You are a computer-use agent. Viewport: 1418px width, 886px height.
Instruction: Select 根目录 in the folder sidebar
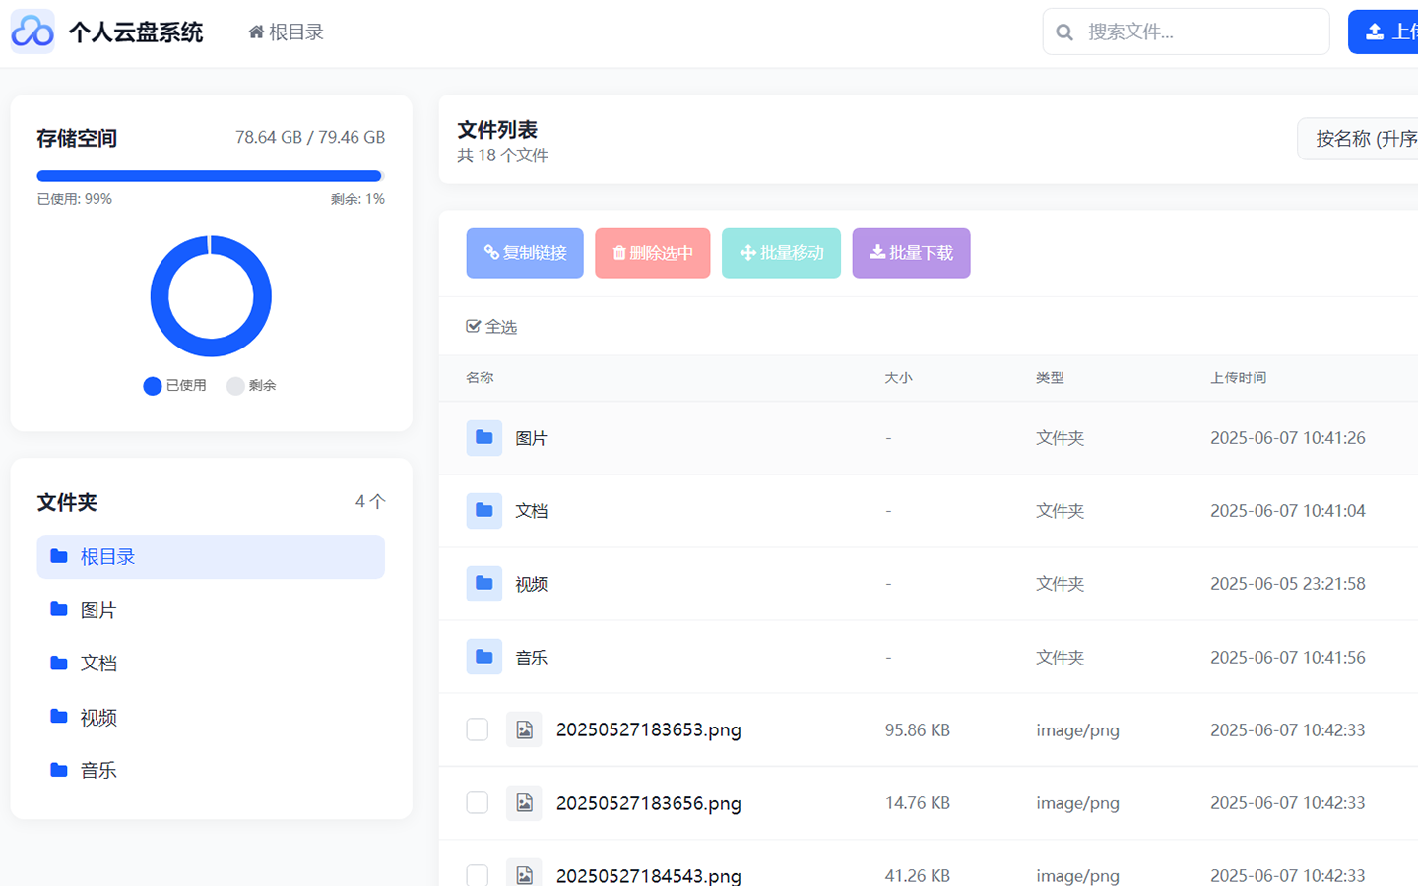tap(211, 556)
